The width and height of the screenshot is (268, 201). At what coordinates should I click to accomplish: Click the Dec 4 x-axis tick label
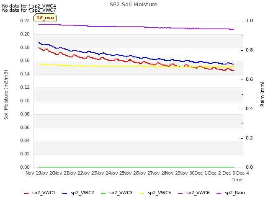242,173
